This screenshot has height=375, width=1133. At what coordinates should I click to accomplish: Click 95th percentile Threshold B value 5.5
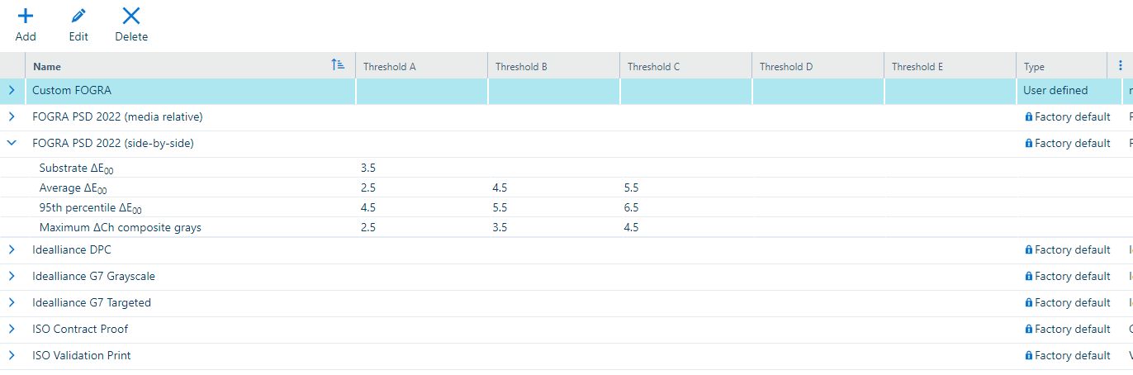(500, 208)
